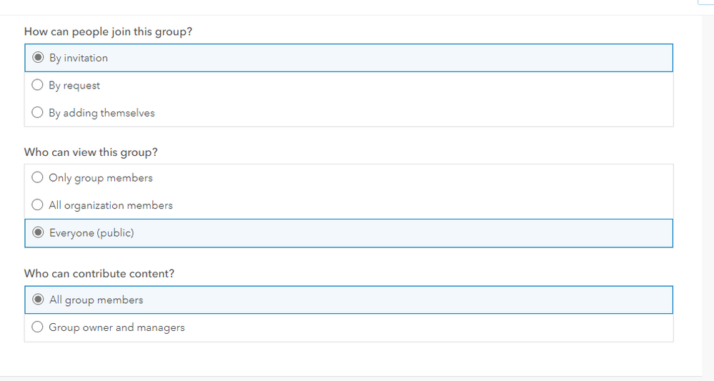
Task: Click the "Who can contribute content?" heading
Action: [99, 274]
